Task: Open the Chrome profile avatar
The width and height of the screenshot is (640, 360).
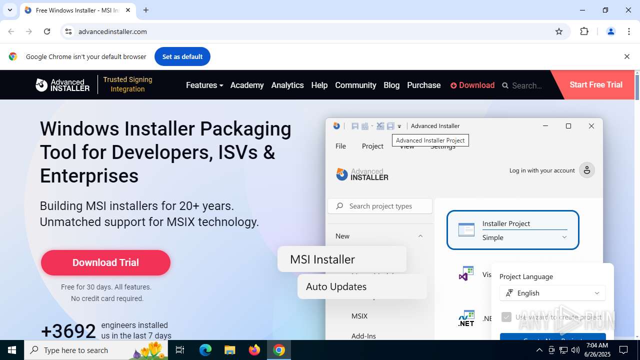Action: pos(610,31)
